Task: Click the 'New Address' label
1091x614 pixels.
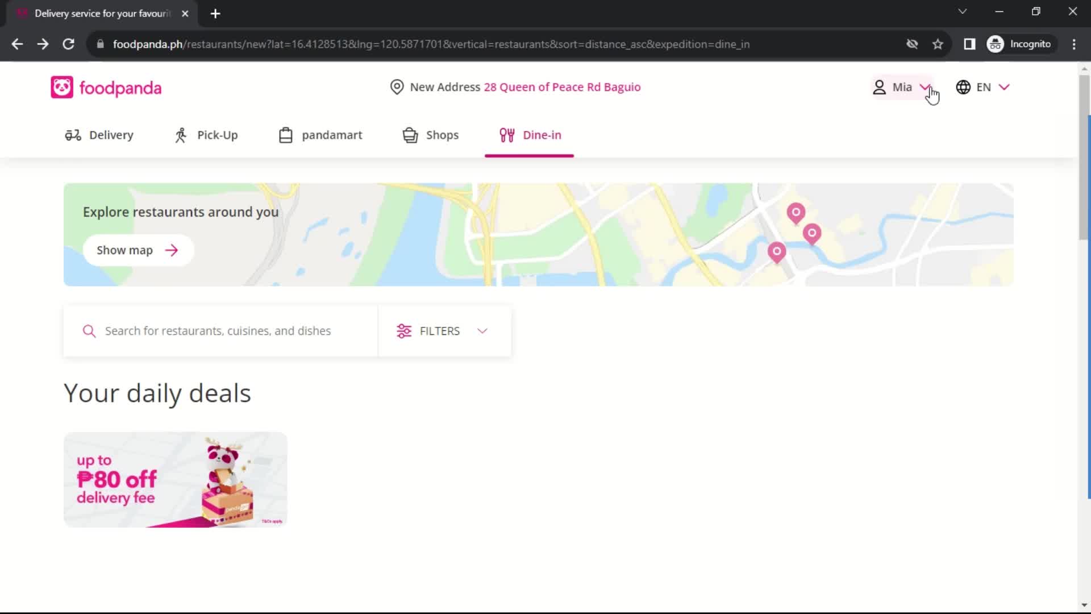Action: pyautogui.click(x=445, y=87)
